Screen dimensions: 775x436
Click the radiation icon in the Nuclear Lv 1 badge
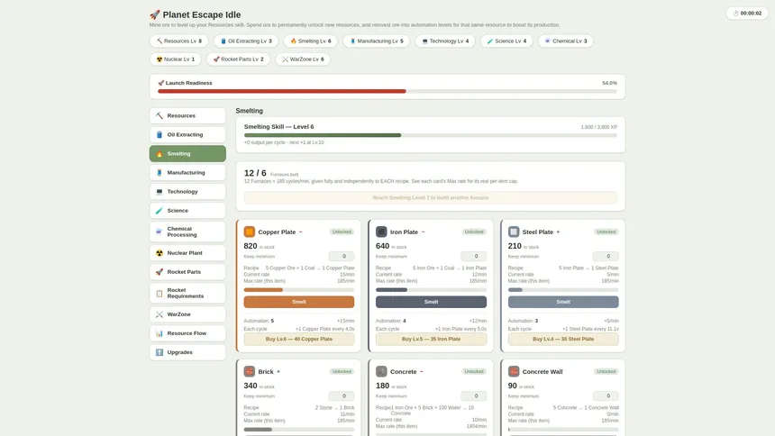pyautogui.click(x=160, y=59)
